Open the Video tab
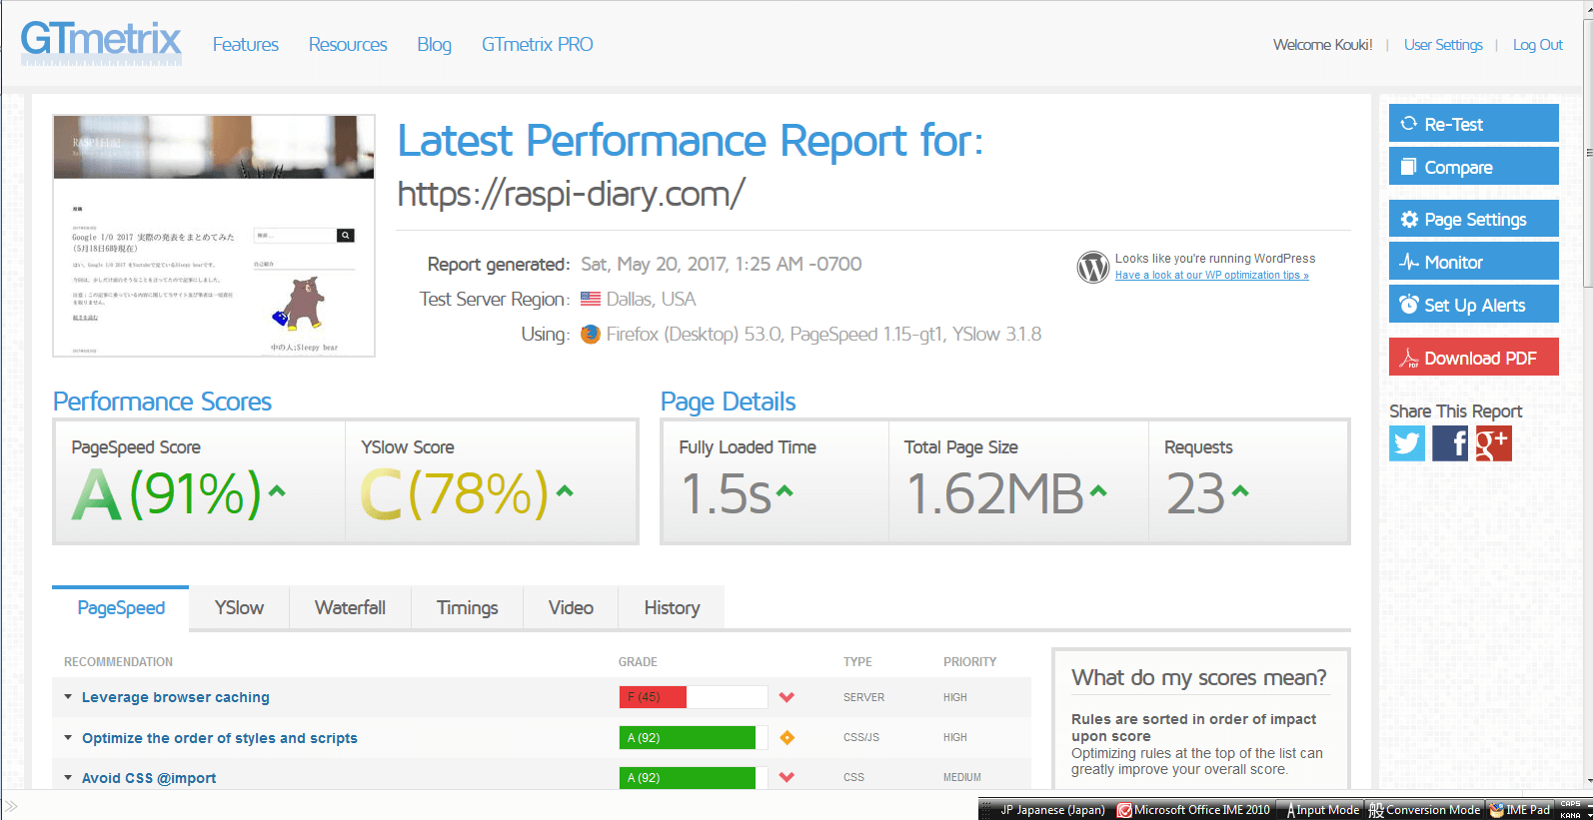This screenshot has height=820, width=1593. coord(571,608)
